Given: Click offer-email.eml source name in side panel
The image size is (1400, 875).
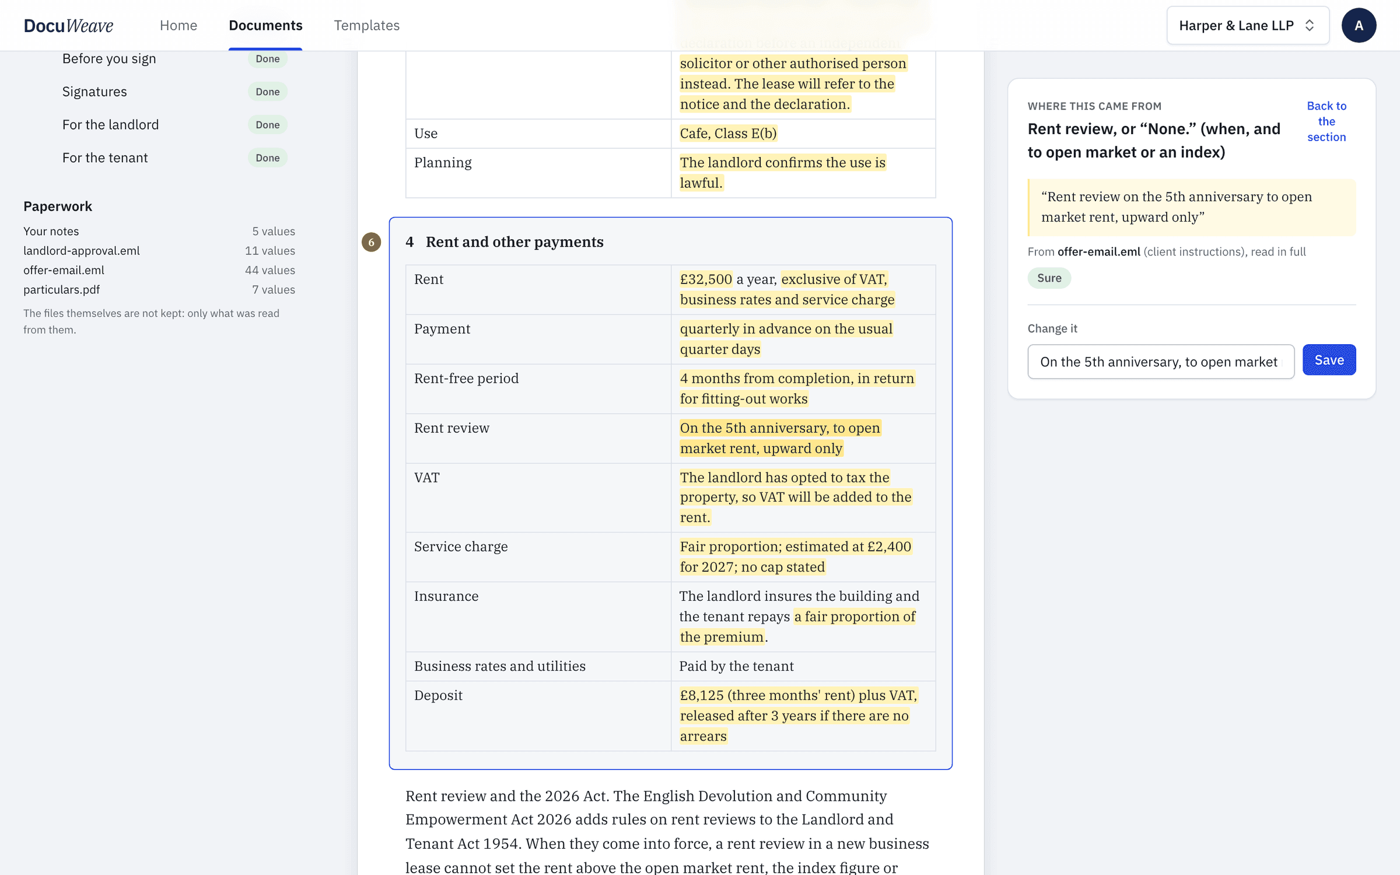Looking at the screenshot, I should [x=1098, y=251].
